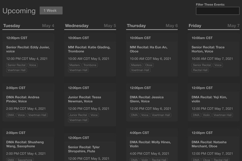This screenshot has width=242, height=161.
Task: Click the May 4 date label
Action: pos(48,26)
